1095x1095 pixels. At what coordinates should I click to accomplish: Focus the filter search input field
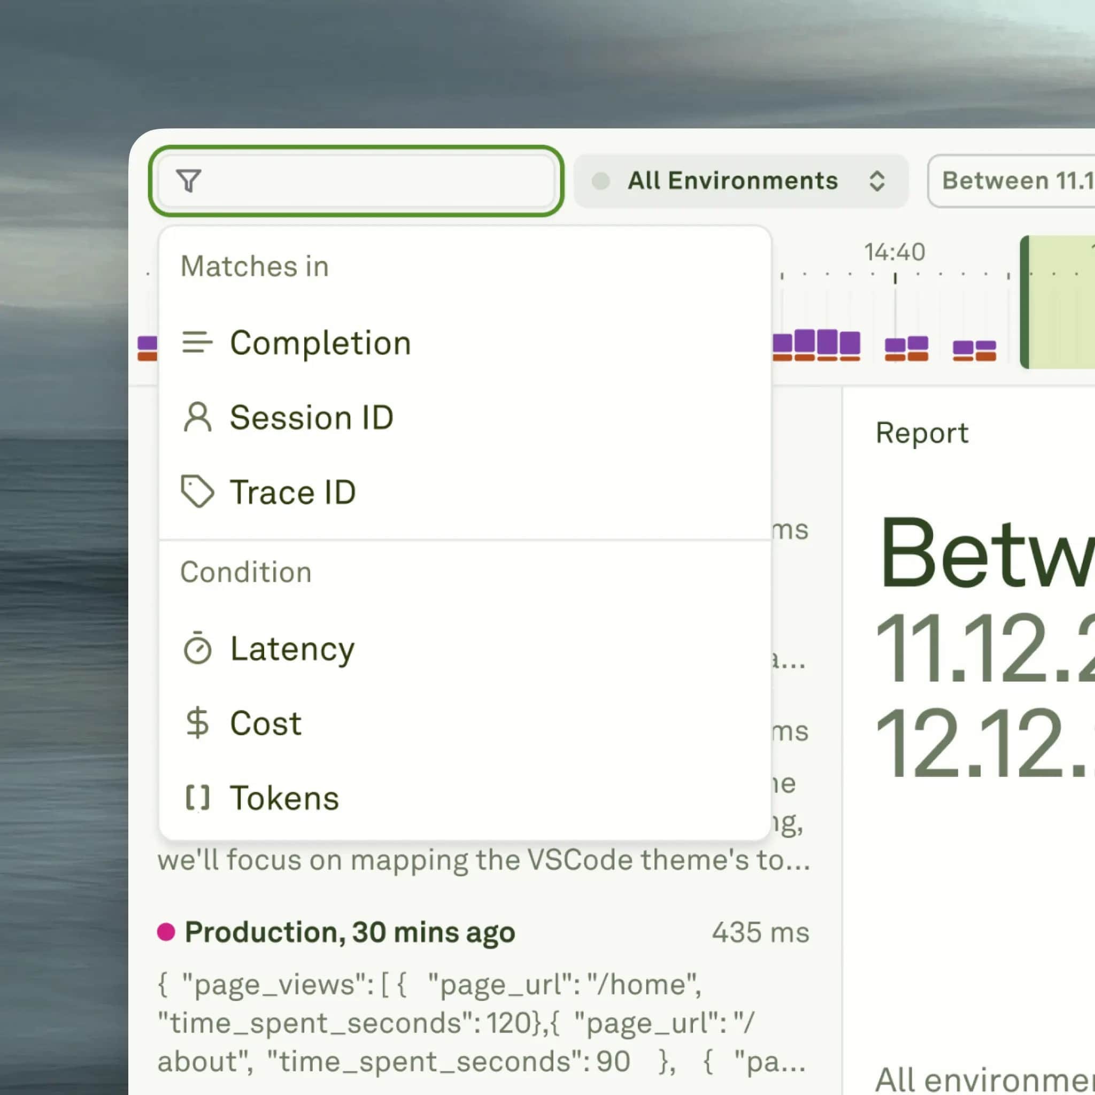pos(368,181)
